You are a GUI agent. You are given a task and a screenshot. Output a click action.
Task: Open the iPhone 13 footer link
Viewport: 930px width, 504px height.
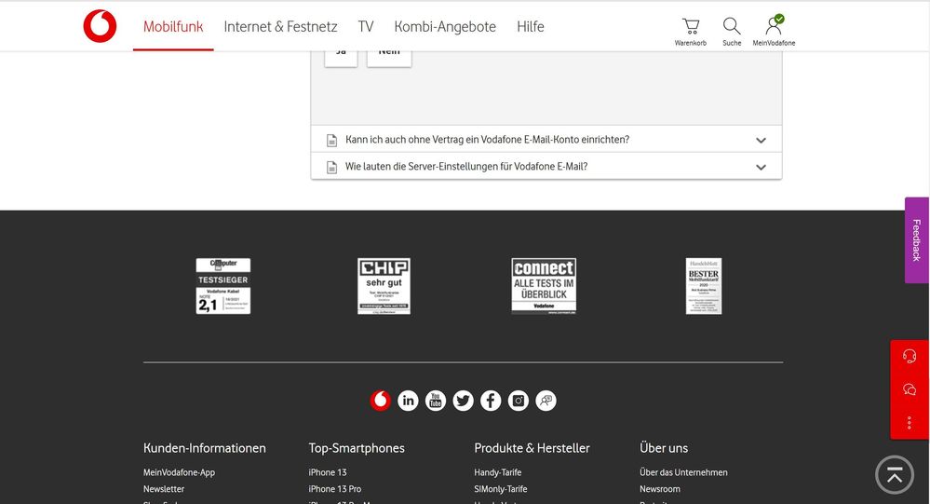coord(328,472)
